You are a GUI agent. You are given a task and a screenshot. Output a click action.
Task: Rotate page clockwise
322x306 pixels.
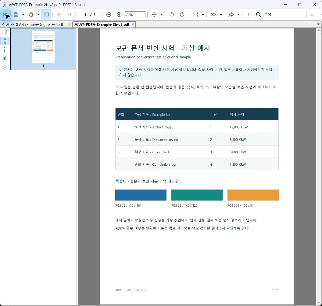tap(182, 15)
